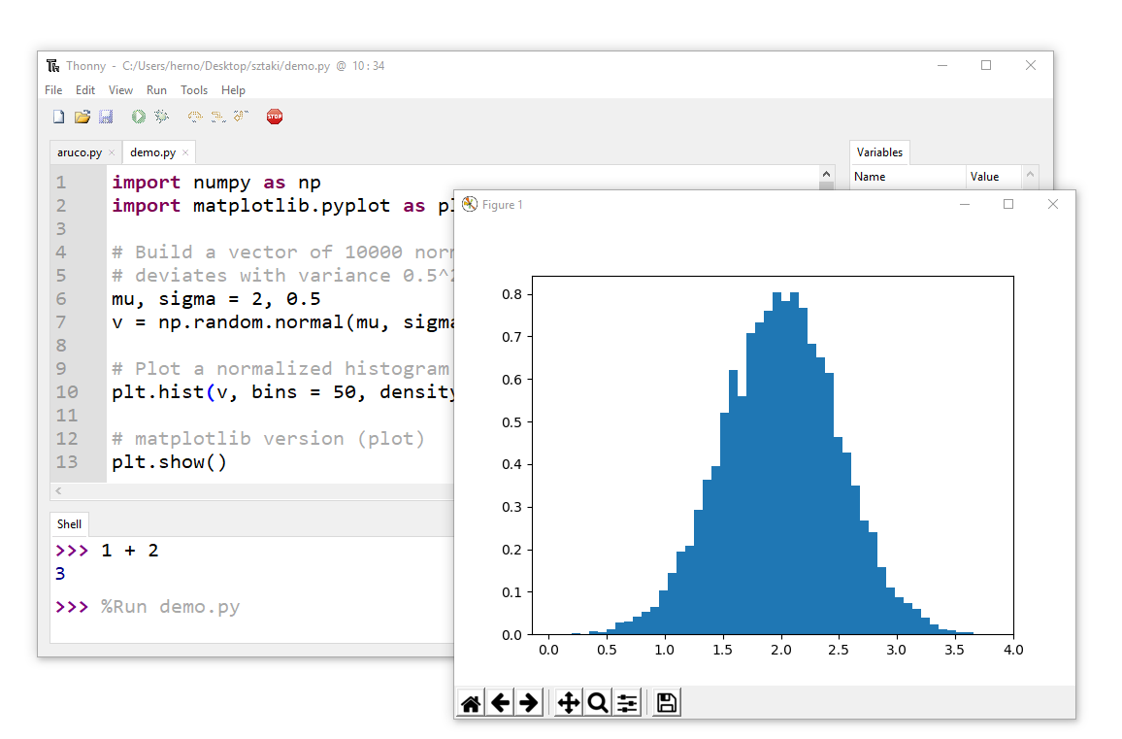The height and width of the screenshot is (739, 1122).
Task: Activate the Pan axes tool
Action: [x=568, y=703]
